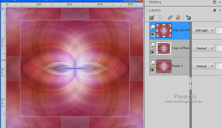Click layer type icon of Copy (2) layer

[x=153, y=27]
